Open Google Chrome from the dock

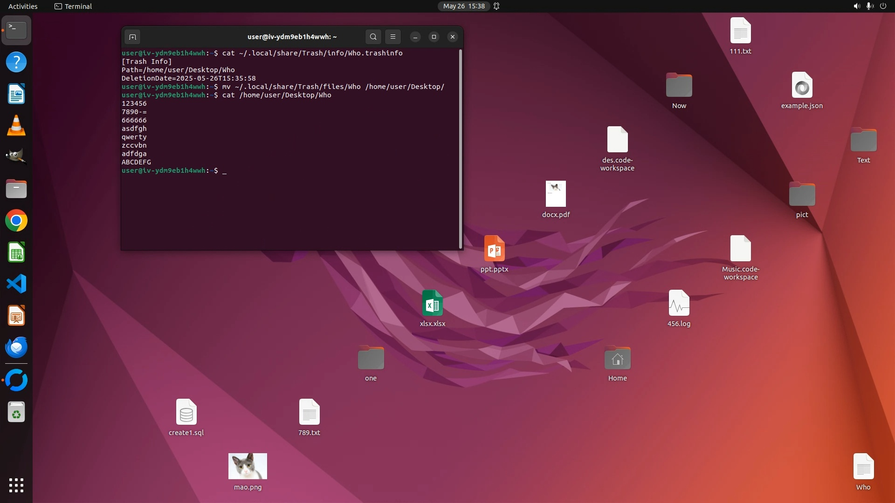tap(16, 221)
